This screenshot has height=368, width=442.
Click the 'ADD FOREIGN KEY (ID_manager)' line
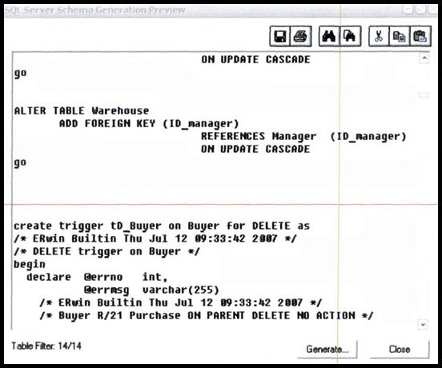(149, 124)
